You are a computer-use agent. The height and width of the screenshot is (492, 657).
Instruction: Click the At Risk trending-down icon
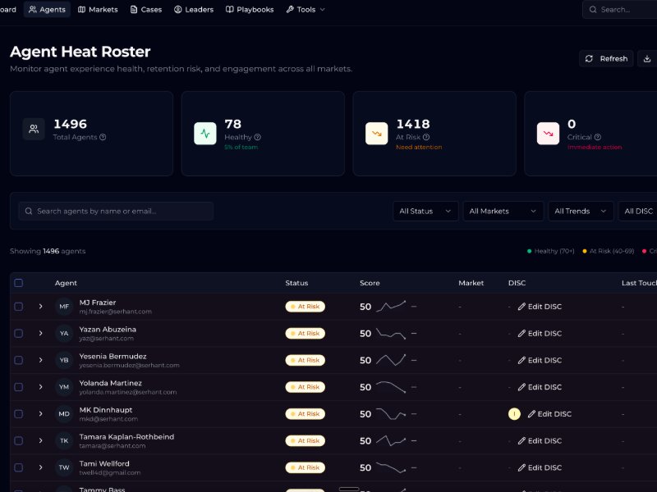(377, 133)
